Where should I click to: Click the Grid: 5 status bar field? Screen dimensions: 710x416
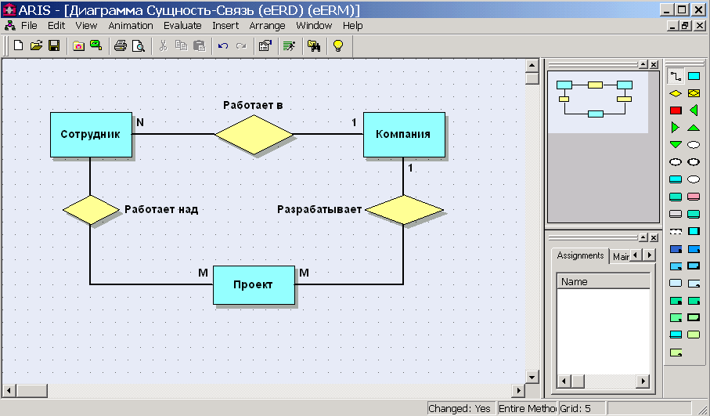point(582,408)
